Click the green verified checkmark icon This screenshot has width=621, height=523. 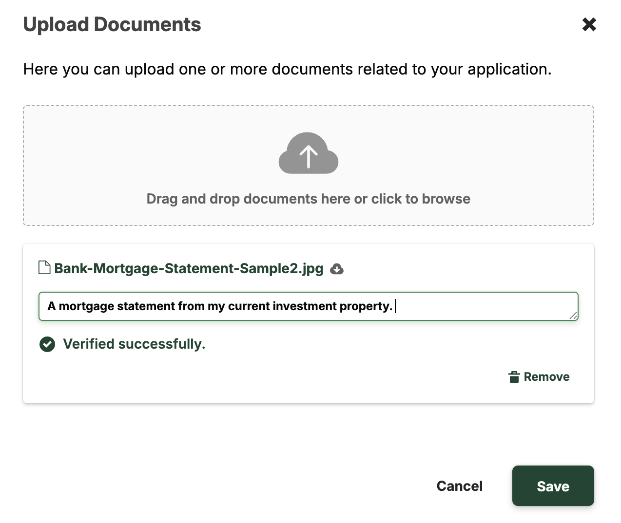pyautogui.click(x=47, y=344)
